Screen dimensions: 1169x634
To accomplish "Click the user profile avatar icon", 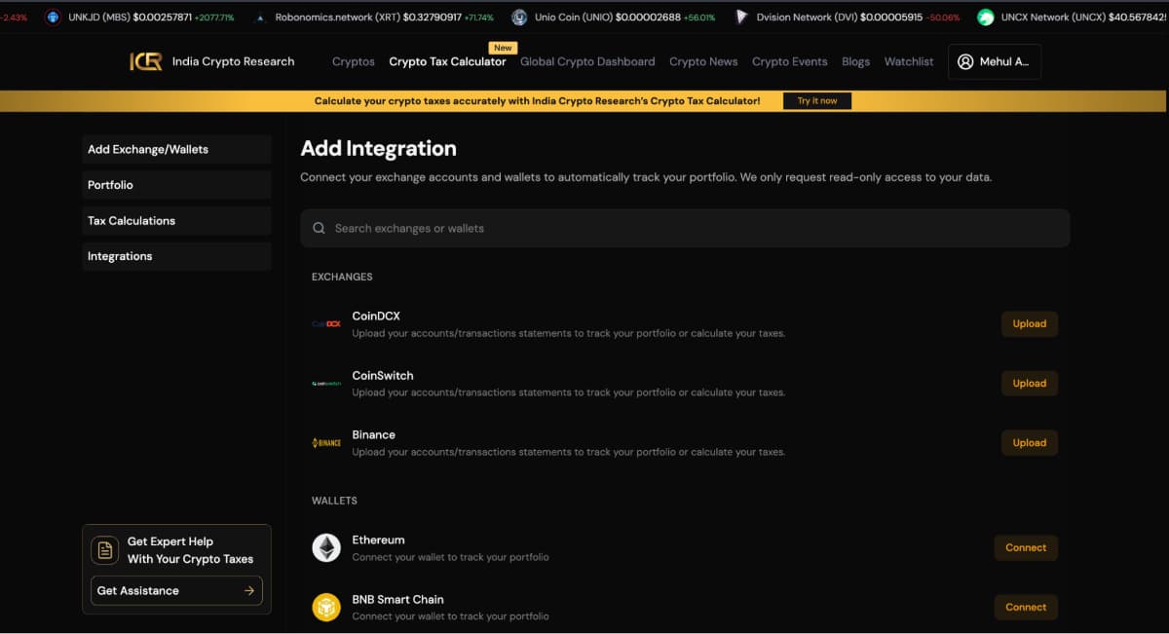I will 965,61.
